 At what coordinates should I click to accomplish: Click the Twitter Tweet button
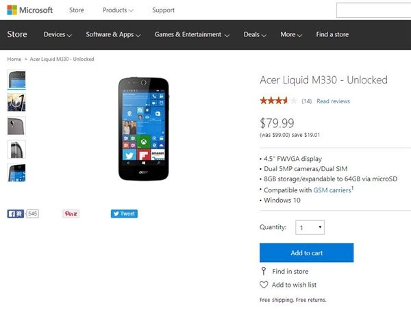(x=124, y=214)
